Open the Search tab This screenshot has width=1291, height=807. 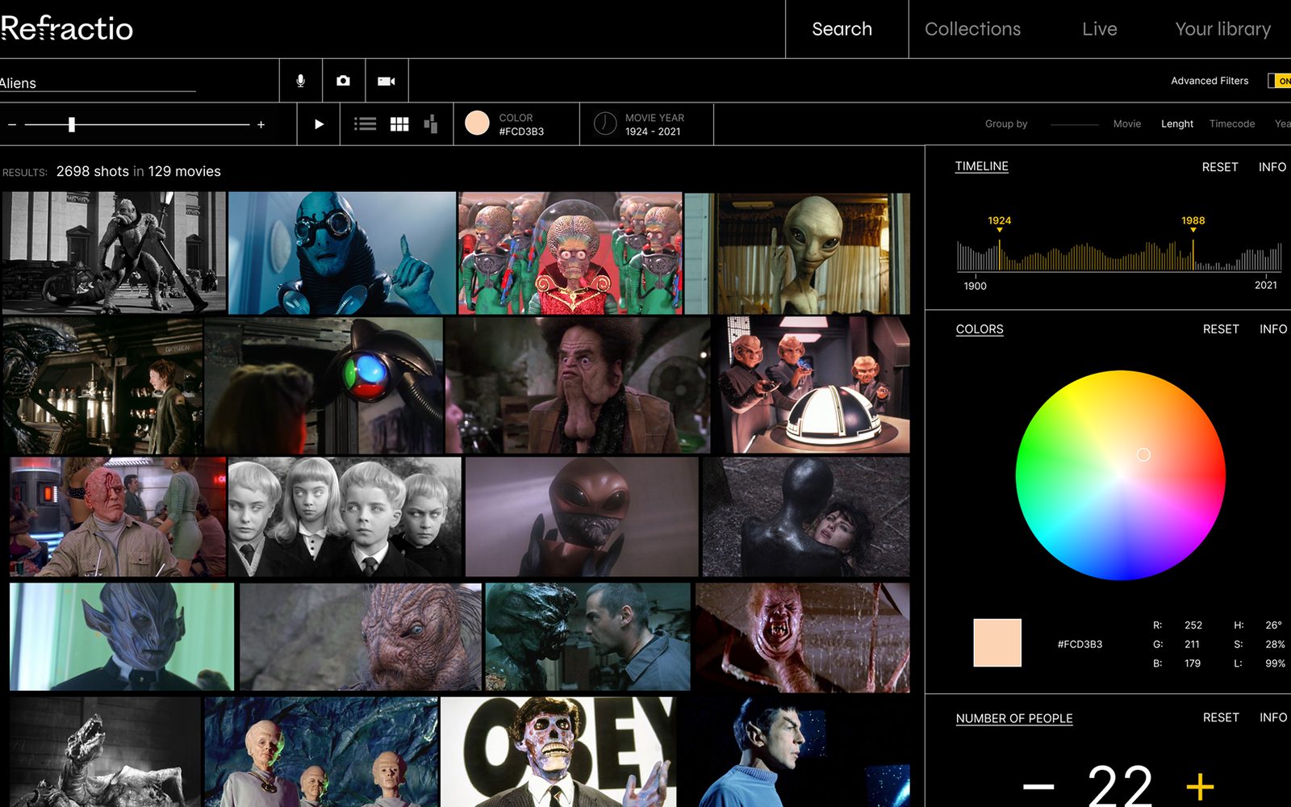point(842,29)
